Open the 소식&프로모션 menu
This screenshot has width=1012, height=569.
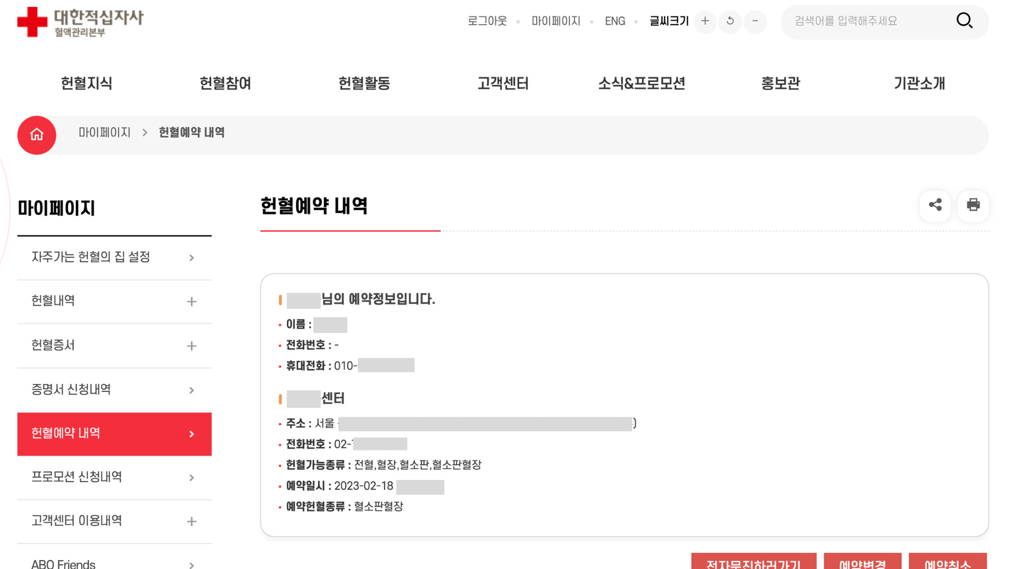643,83
